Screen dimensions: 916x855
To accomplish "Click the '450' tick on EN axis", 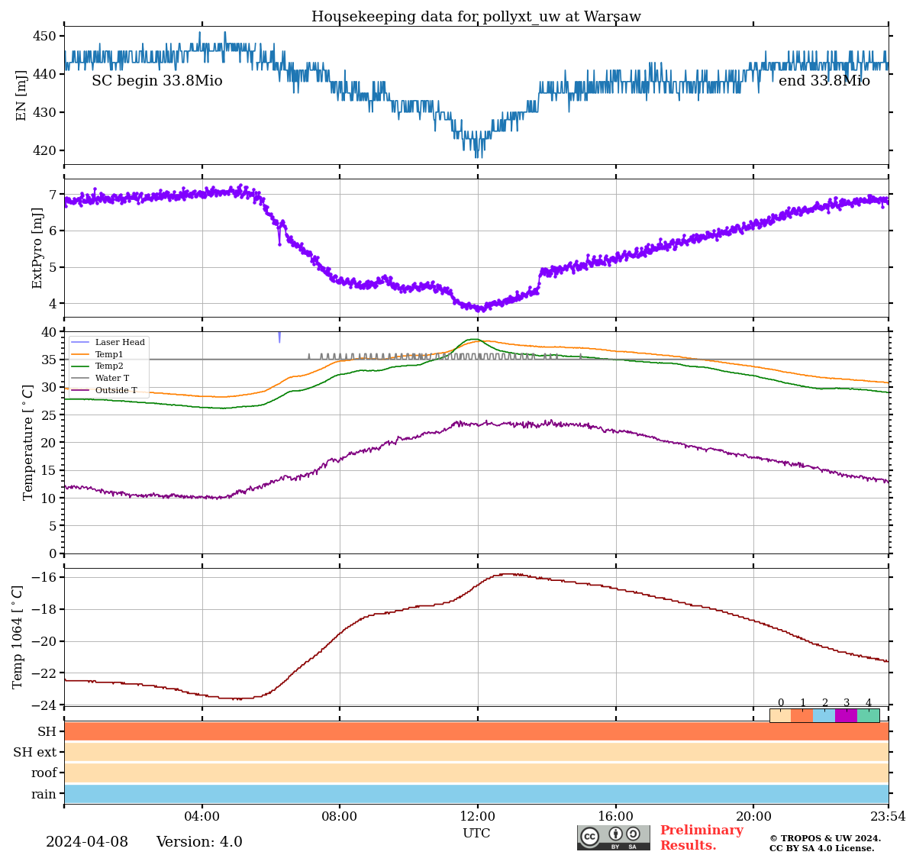I will (x=45, y=36).
